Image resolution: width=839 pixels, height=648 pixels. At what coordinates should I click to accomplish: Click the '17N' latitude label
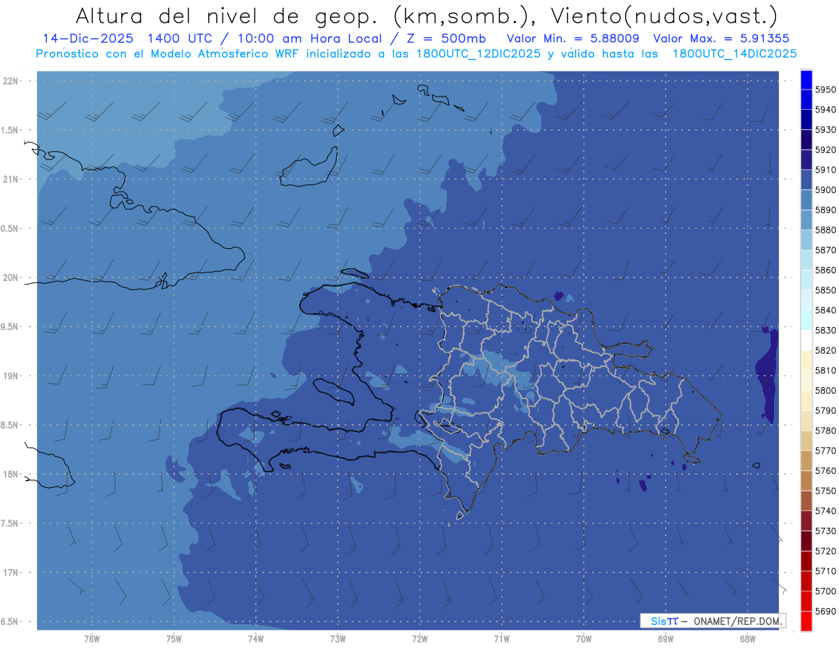10,573
